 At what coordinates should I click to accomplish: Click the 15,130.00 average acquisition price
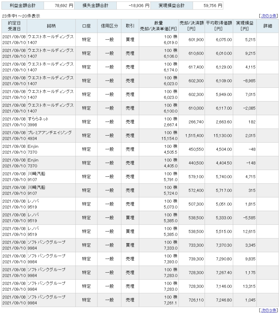click(x=223, y=136)
